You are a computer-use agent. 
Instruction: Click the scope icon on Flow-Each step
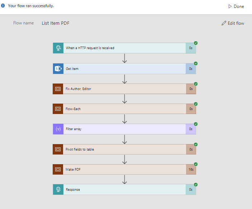pyautogui.click(x=58, y=109)
